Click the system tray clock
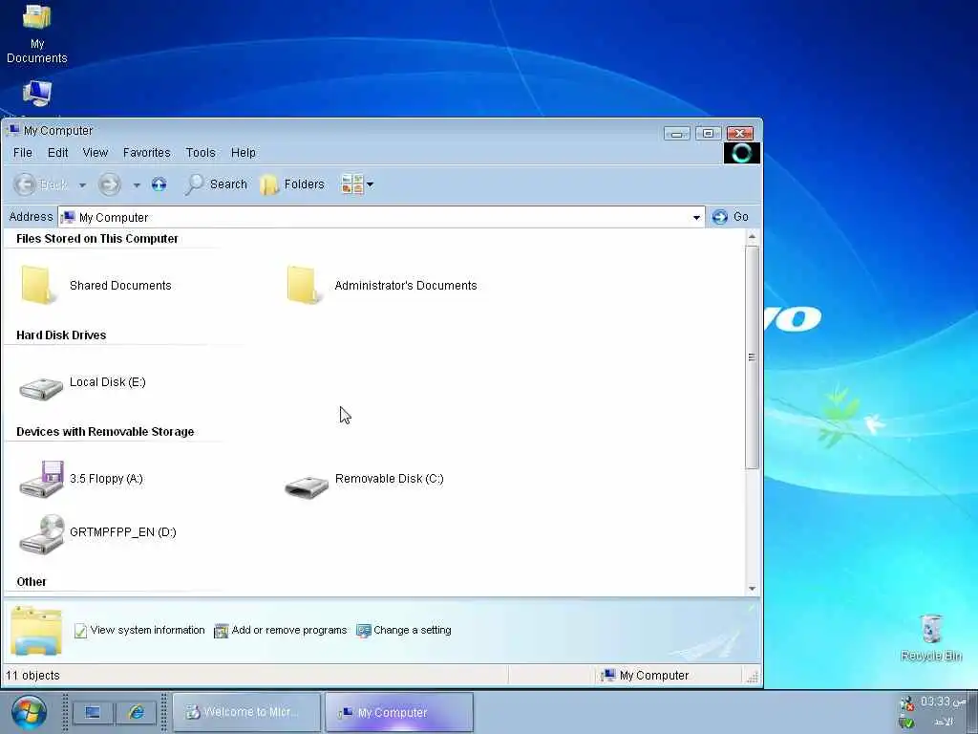This screenshot has width=978, height=734. click(x=943, y=702)
